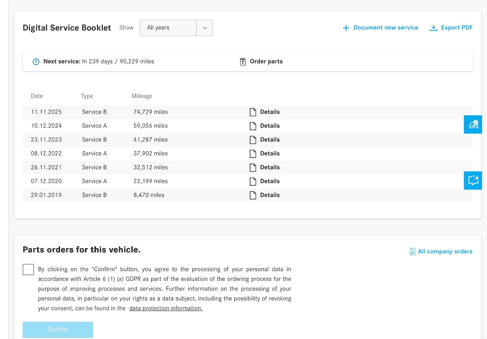Open the vehicle info floating side icon
Screen dimensions: 487x339
click(473, 124)
